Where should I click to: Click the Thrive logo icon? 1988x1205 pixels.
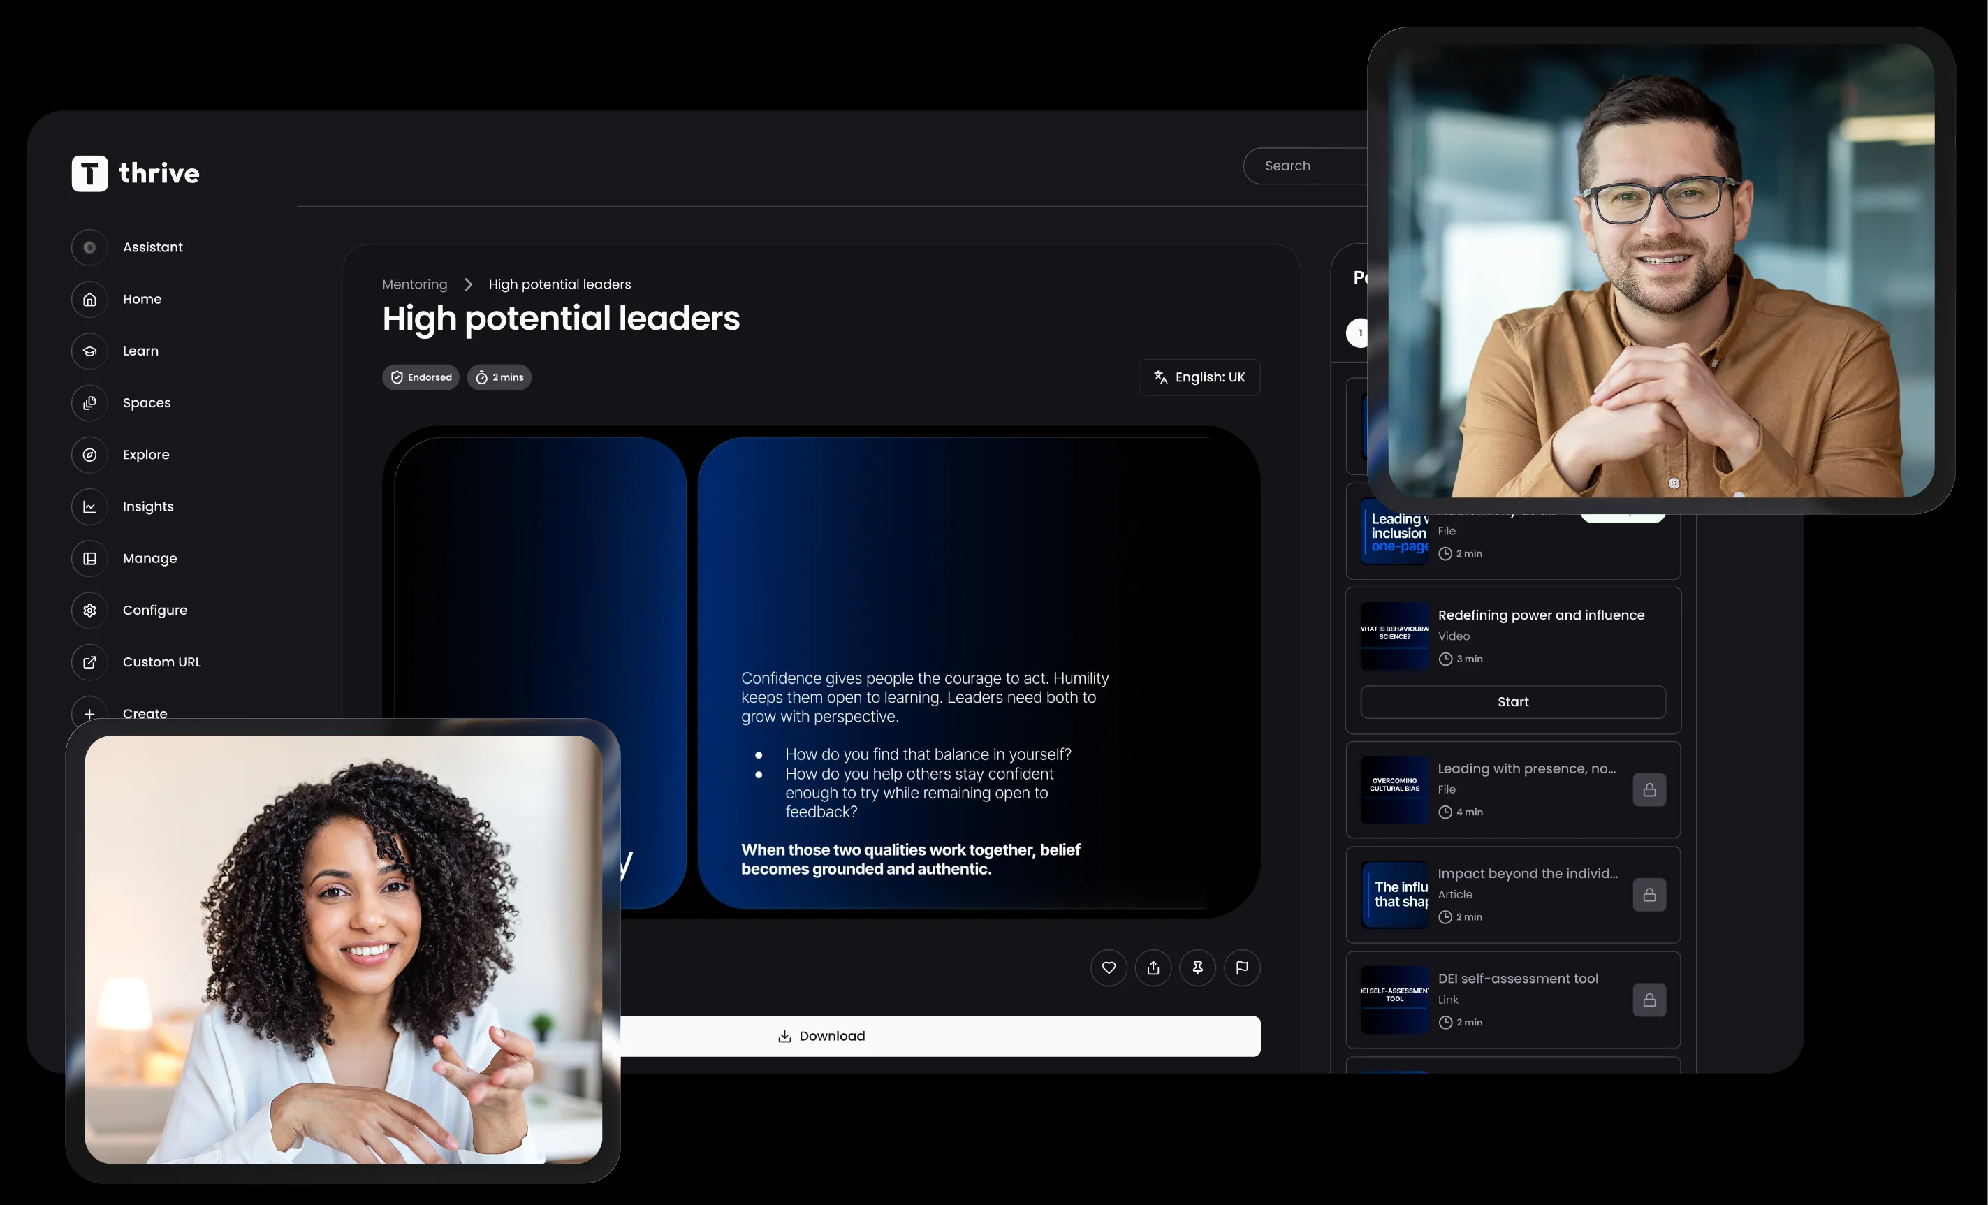[89, 173]
